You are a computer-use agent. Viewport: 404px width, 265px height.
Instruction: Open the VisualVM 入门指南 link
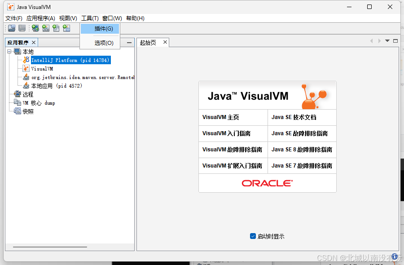(x=227, y=133)
